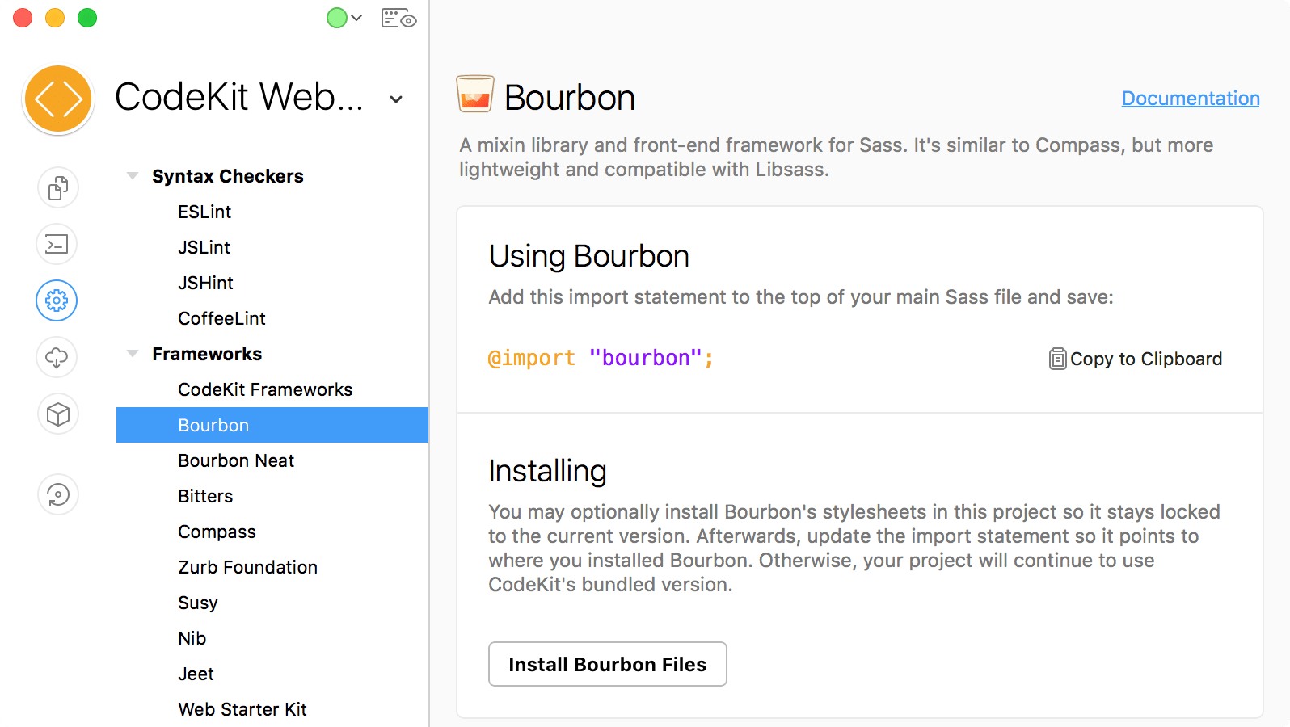The width and height of the screenshot is (1290, 727).
Task: Click the @import "bourbon" code snippet
Action: click(x=601, y=358)
